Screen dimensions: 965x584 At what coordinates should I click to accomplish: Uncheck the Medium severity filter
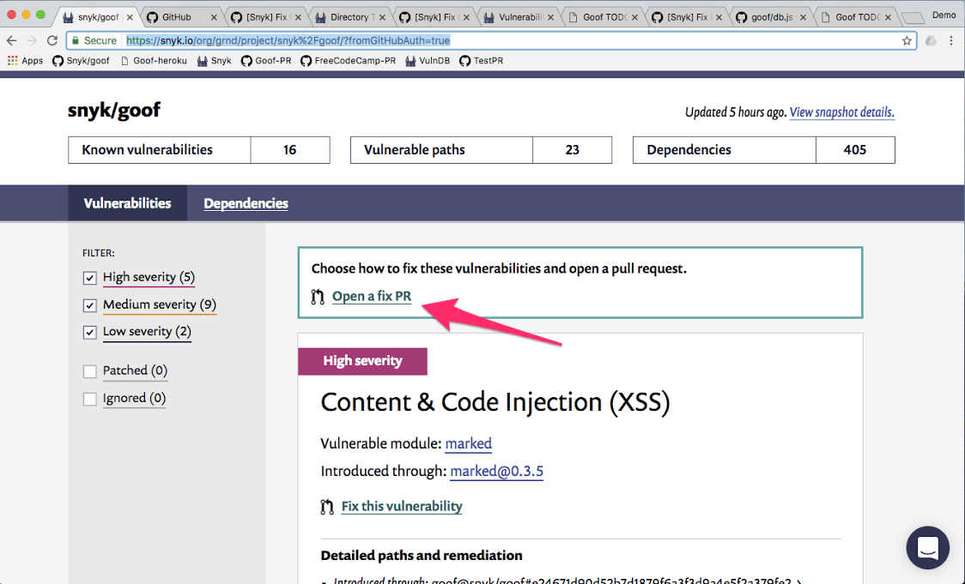[89, 305]
